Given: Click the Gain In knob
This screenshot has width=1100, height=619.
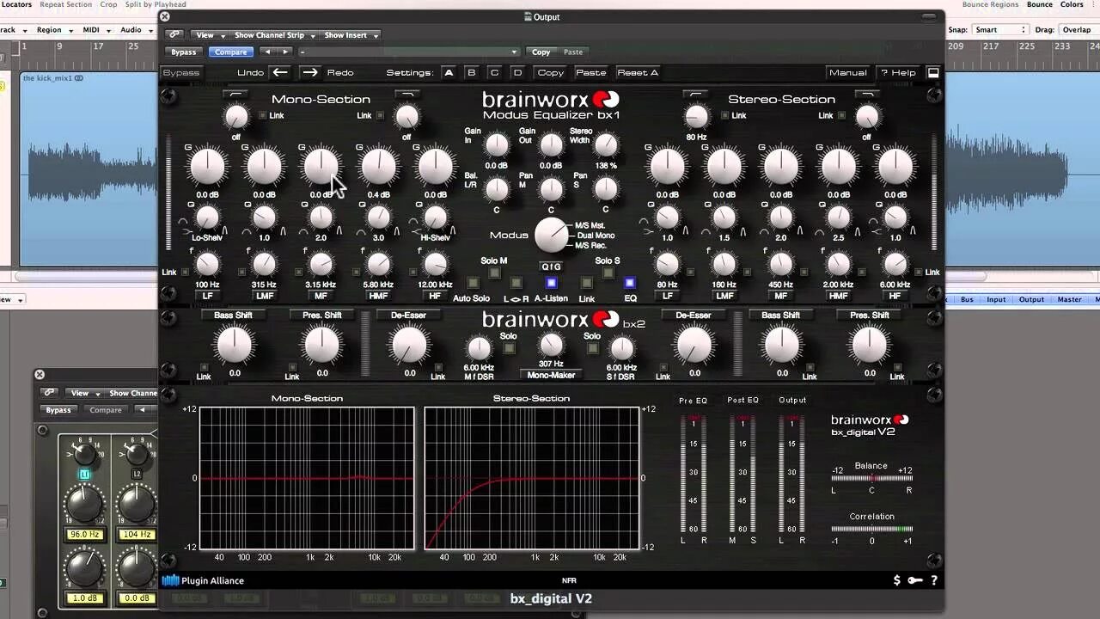Looking at the screenshot, I should pos(497,144).
